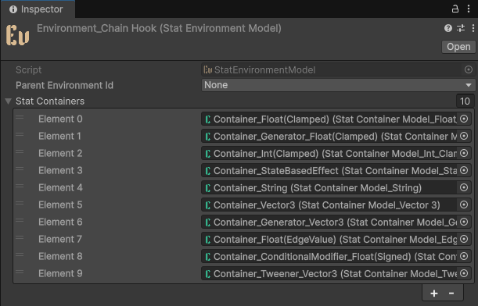478x306 pixels.
Task: Add a new list element with plus
Action: click(x=433, y=294)
